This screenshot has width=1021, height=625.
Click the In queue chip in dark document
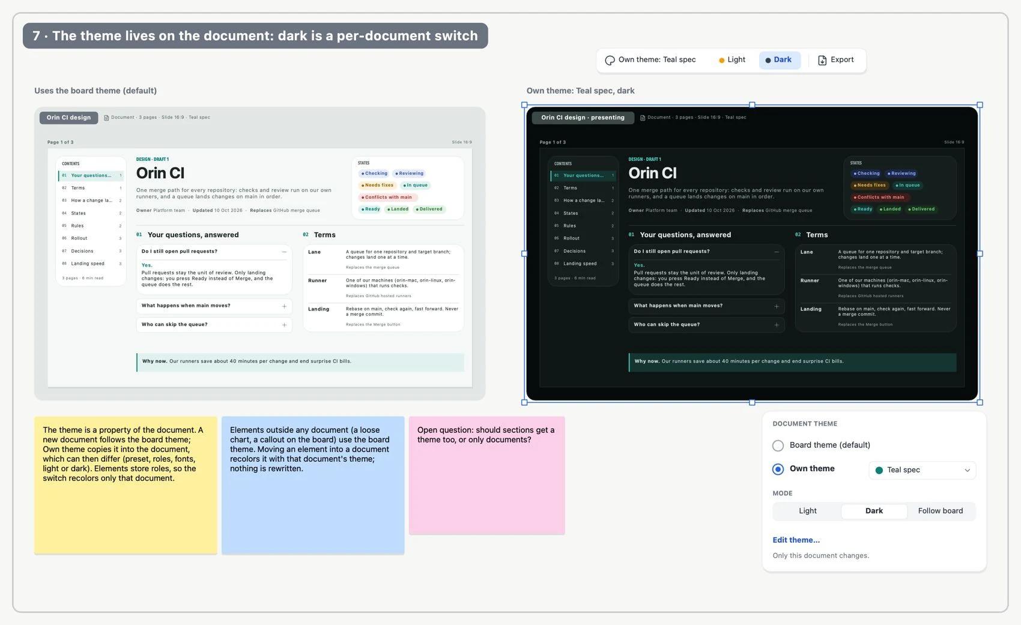click(x=907, y=186)
